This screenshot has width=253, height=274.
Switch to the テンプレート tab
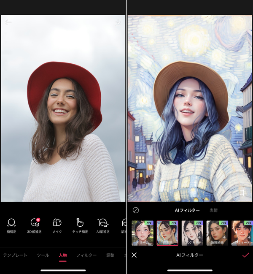pos(15,255)
